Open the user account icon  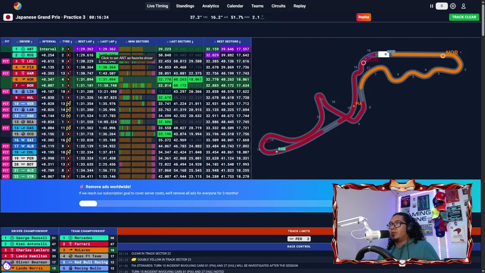[463, 6]
